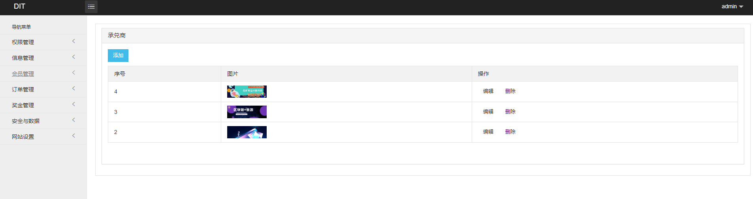Image resolution: width=753 pixels, height=199 pixels.
Task: Expand chevron next to 安全与数据
Action: tap(73, 120)
